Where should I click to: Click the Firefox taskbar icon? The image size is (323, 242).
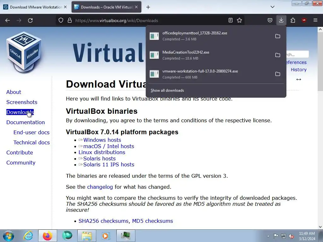point(48,236)
